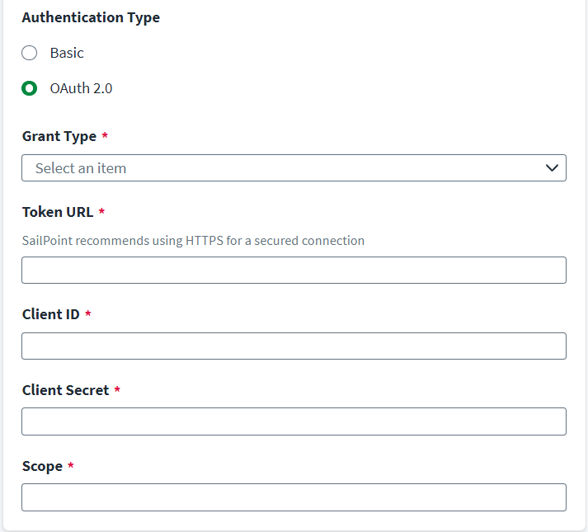Focus the Client ID text box
588x532 pixels.
click(x=294, y=346)
